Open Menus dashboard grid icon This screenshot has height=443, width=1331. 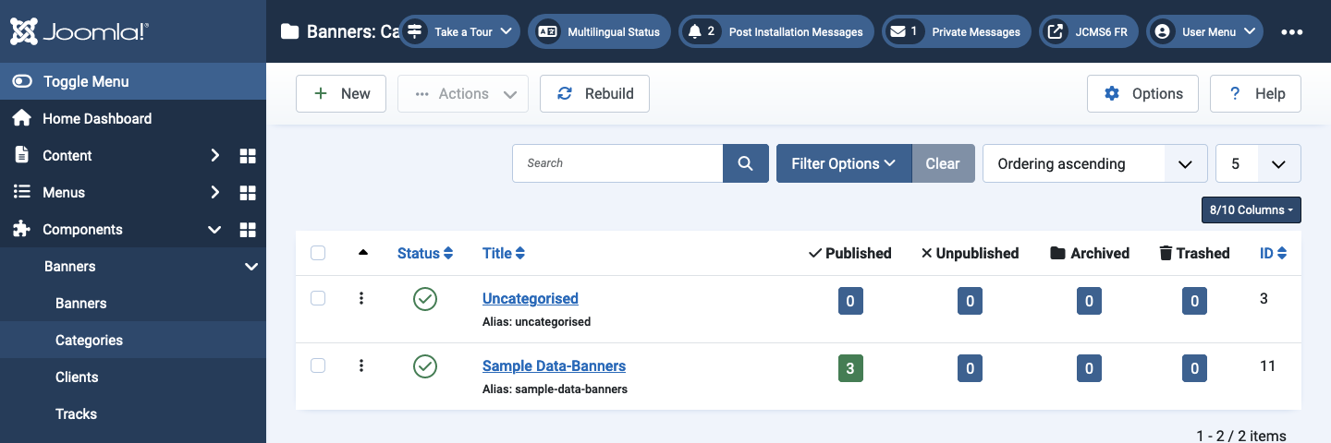coord(248,193)
